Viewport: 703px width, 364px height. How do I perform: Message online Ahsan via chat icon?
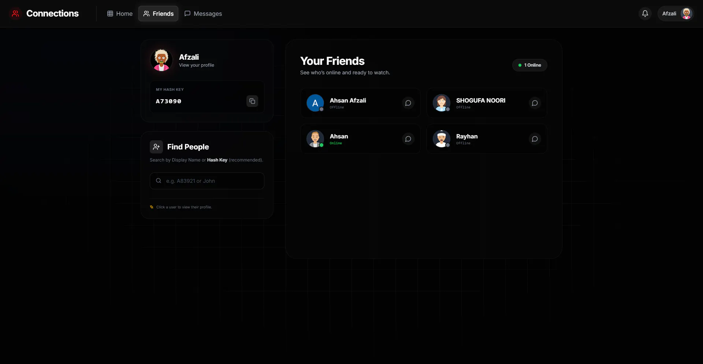point(408,139)
